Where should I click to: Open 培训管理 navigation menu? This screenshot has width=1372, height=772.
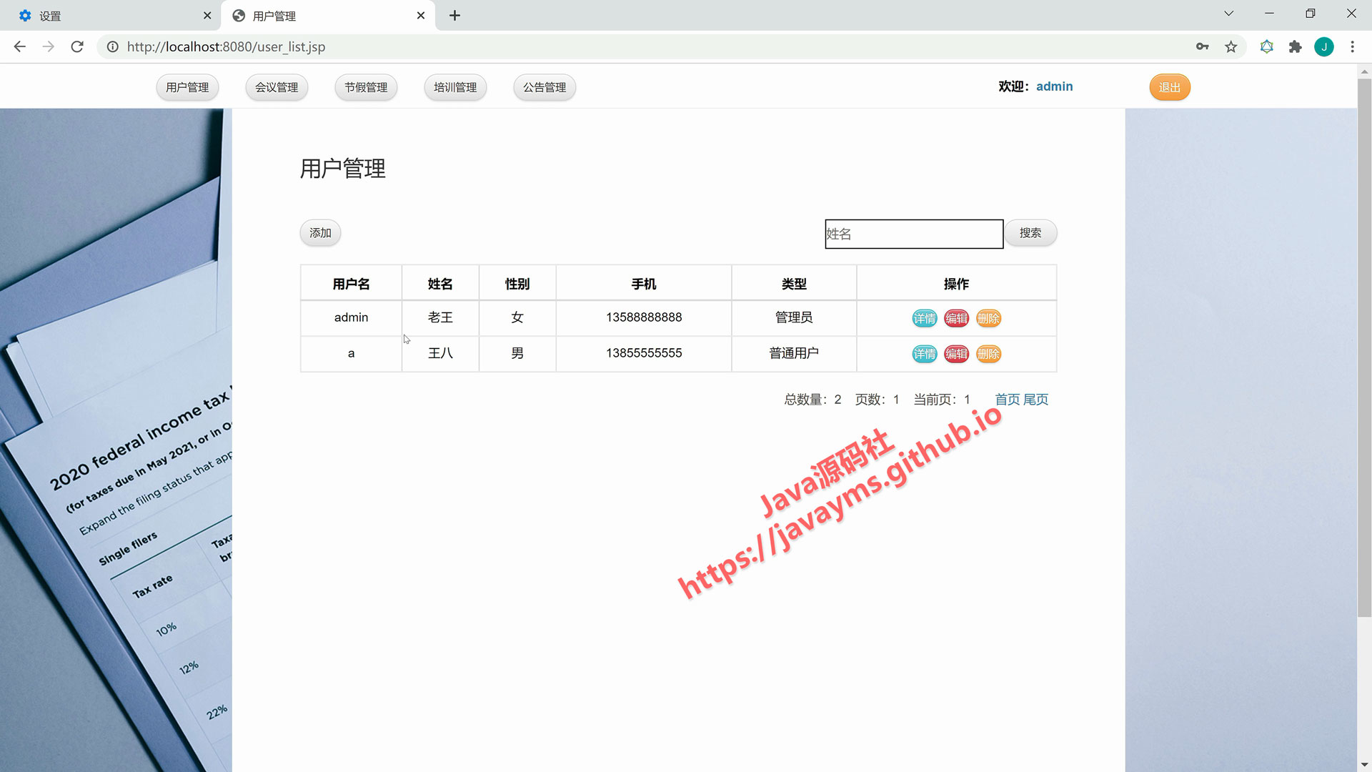[455, 87]
